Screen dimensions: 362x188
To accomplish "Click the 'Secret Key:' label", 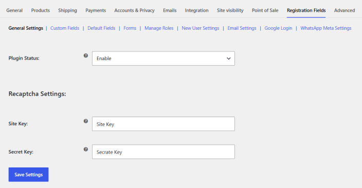I will click(x=21, y=152).
